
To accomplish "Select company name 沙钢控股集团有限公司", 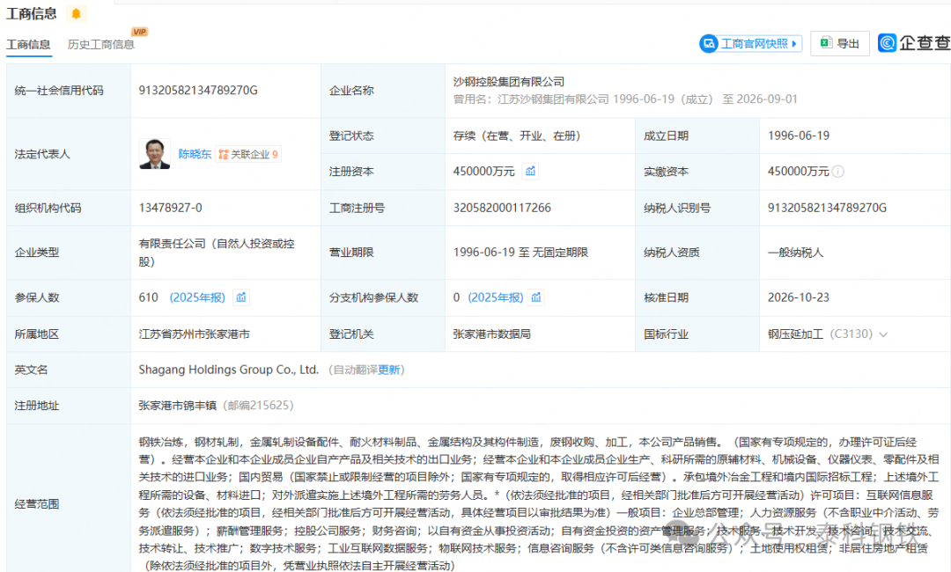I will (509, 82).
